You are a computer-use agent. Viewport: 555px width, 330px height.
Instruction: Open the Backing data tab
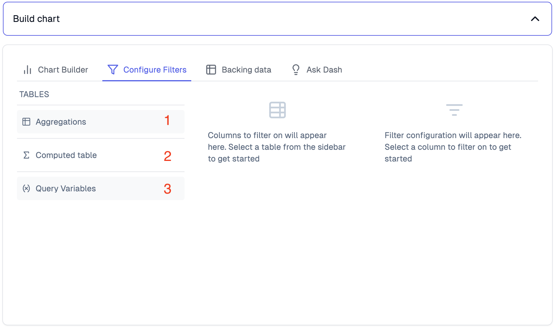(239, 70)
